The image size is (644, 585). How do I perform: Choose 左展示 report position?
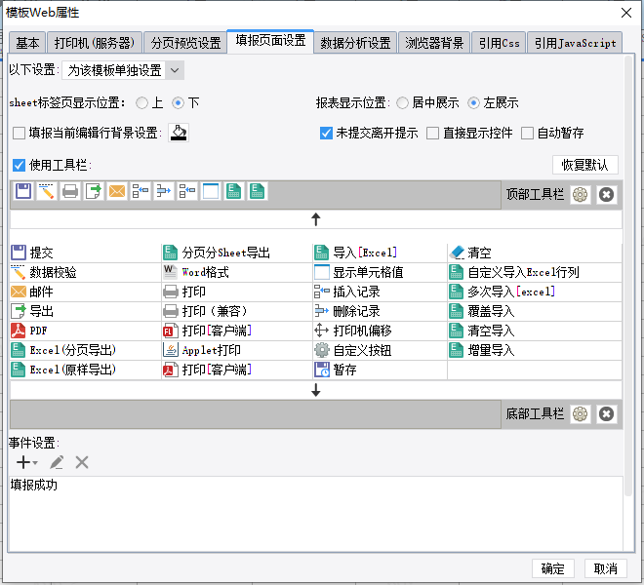[473, 102]
